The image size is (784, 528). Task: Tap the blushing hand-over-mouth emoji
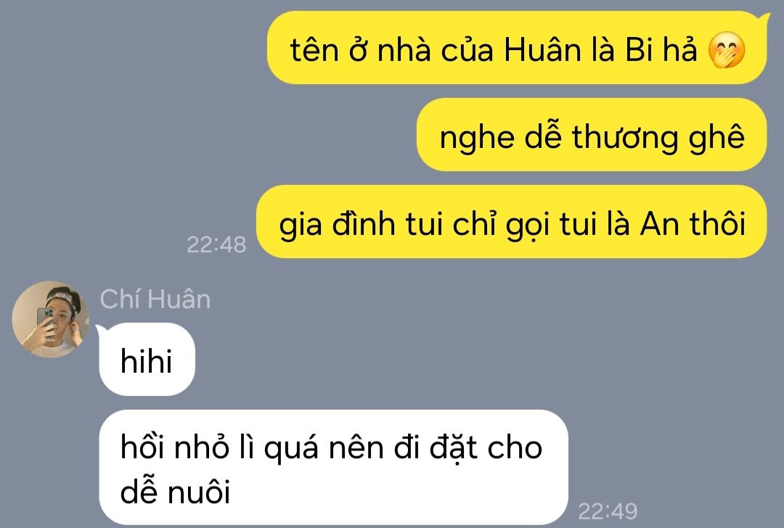[727, 50]
